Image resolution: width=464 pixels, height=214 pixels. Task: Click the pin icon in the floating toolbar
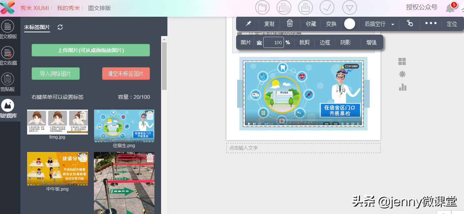click(248, 23)
